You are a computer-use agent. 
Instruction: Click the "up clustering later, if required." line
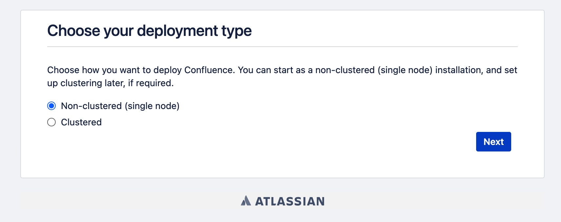click(110, 83)
